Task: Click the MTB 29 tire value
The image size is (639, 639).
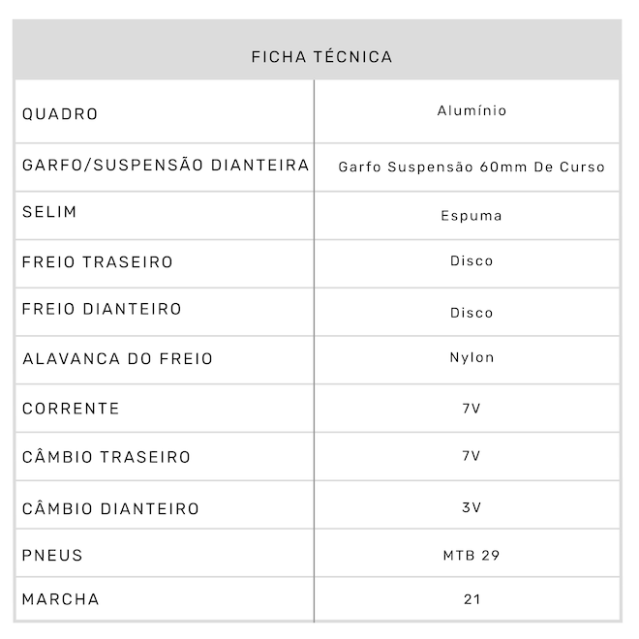Action: coord(472,556)
